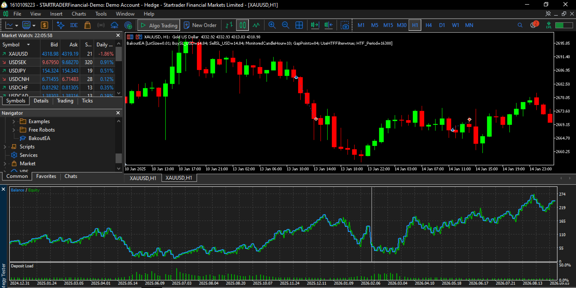Select the H4 timeframe button
Image resolution: width=576 pixels, height=288 pixels.
click(x=428, y=25)
